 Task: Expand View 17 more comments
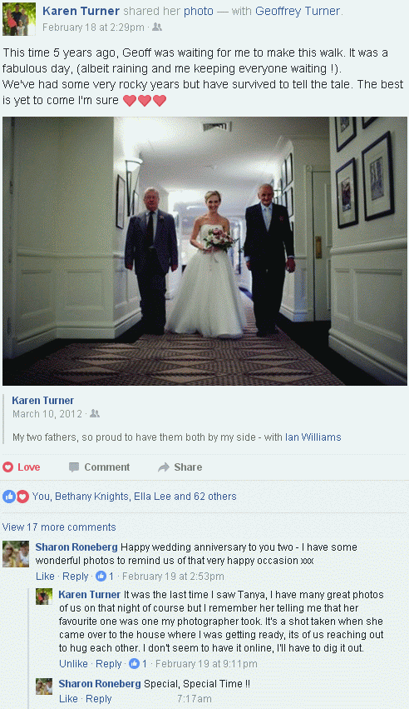point(59,527)
